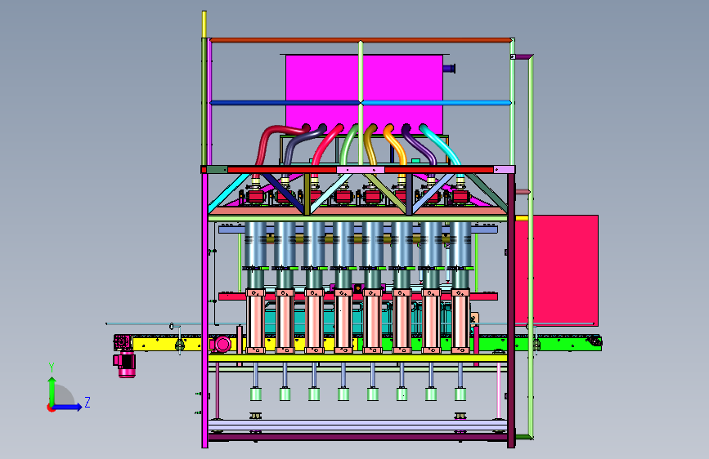709x459 pixels.
Task: Select the lavender plate centered on the red beam
Action: 361,170
